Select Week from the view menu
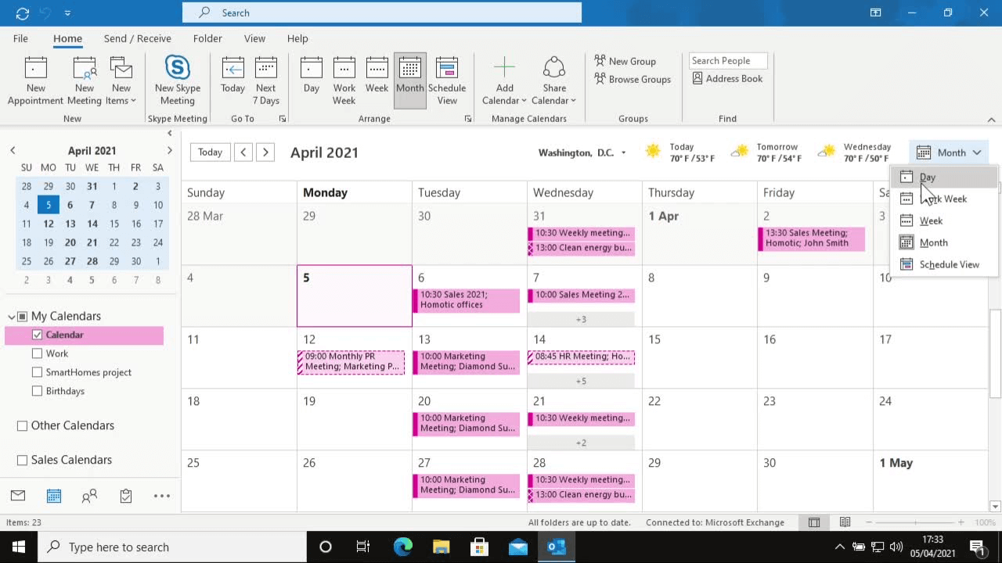The width and height of the screenshot is (1002, 563). 931,221
